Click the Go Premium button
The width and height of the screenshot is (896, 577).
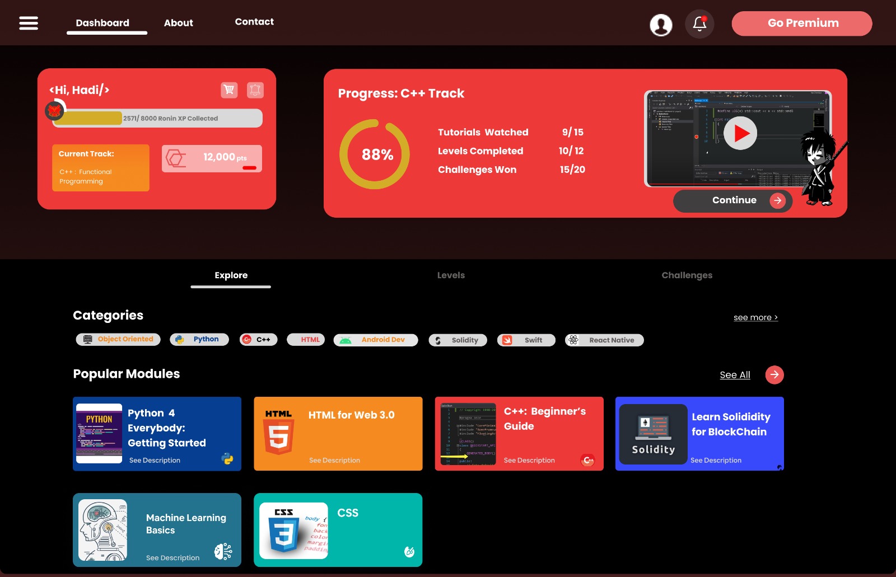802,24
